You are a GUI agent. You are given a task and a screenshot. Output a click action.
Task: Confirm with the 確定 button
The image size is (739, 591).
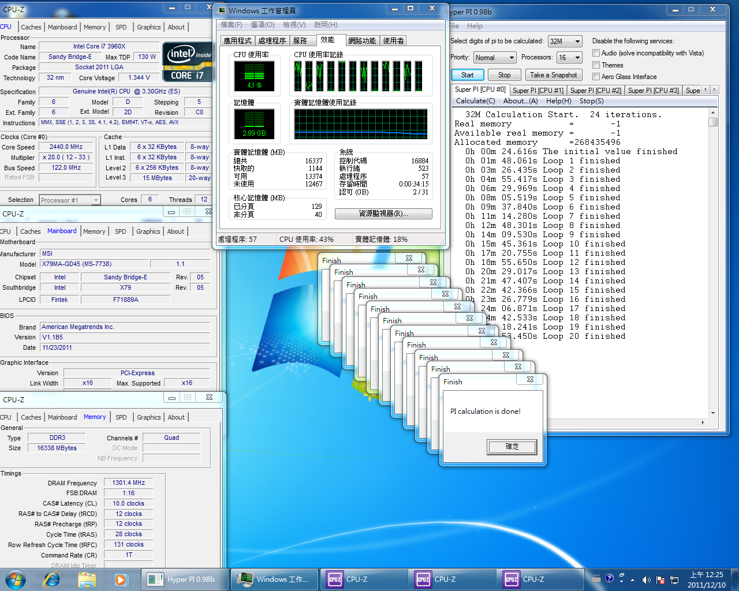[x=512, y=447]
